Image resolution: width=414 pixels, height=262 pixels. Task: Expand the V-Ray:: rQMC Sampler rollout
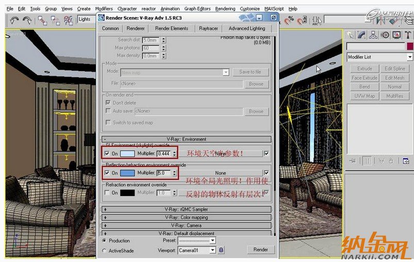187,209
